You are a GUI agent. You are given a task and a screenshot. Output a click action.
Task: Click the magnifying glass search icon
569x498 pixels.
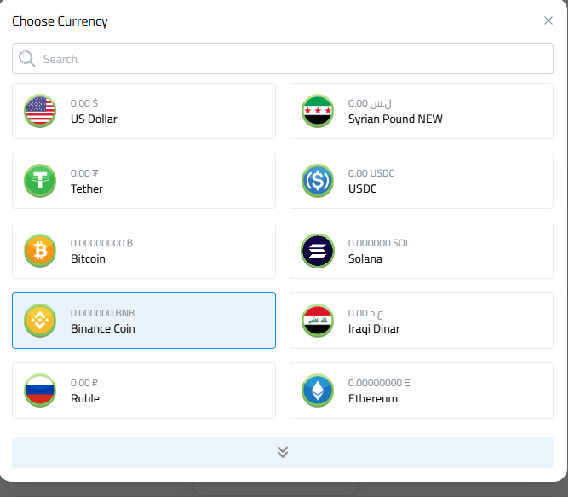click(27, 59)
